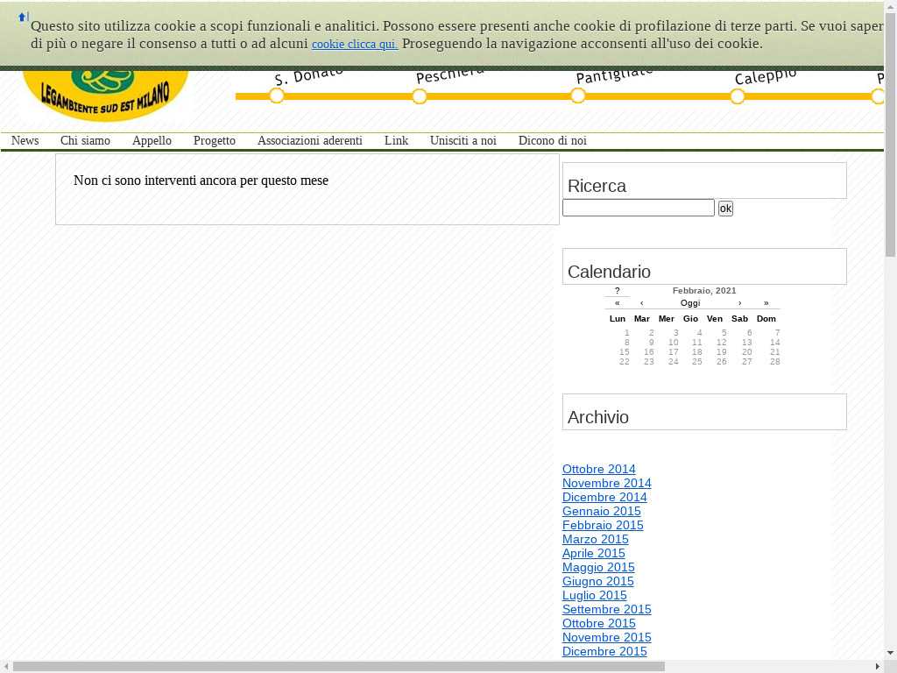The image size is (897, 673).
Task: Select the Peschiera station circle marker
Action: (420, 96)
